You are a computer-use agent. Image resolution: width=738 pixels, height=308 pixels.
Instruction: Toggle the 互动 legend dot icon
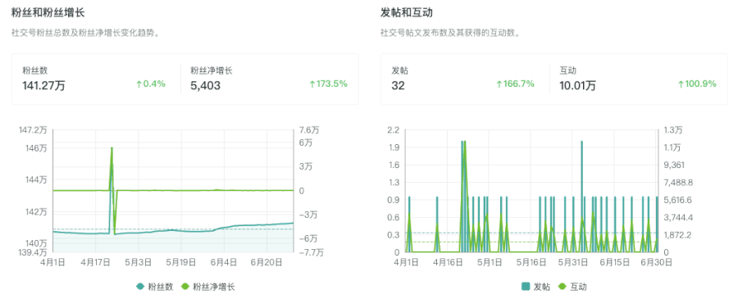(x=562, y=287)
